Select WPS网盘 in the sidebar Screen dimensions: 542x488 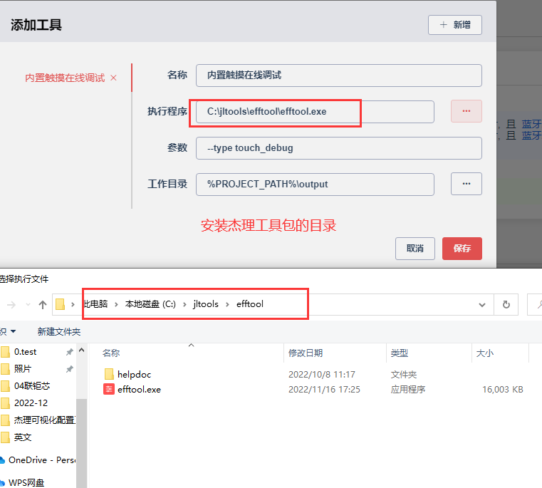pos(26,482)
